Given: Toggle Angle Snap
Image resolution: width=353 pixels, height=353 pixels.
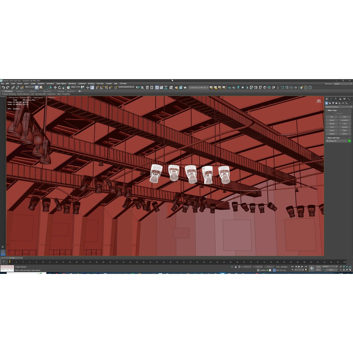Looking at the screenshot, I should coord(102,88).
